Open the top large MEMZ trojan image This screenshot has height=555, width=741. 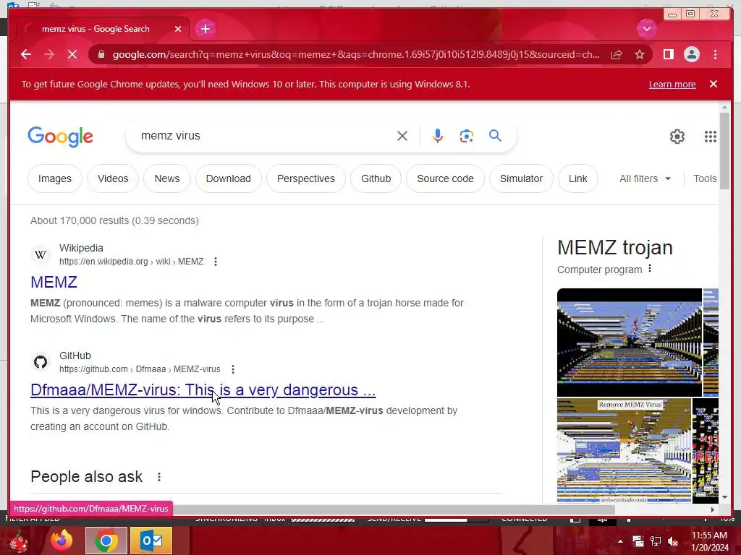pyautogui.click(x=630, y=342)
